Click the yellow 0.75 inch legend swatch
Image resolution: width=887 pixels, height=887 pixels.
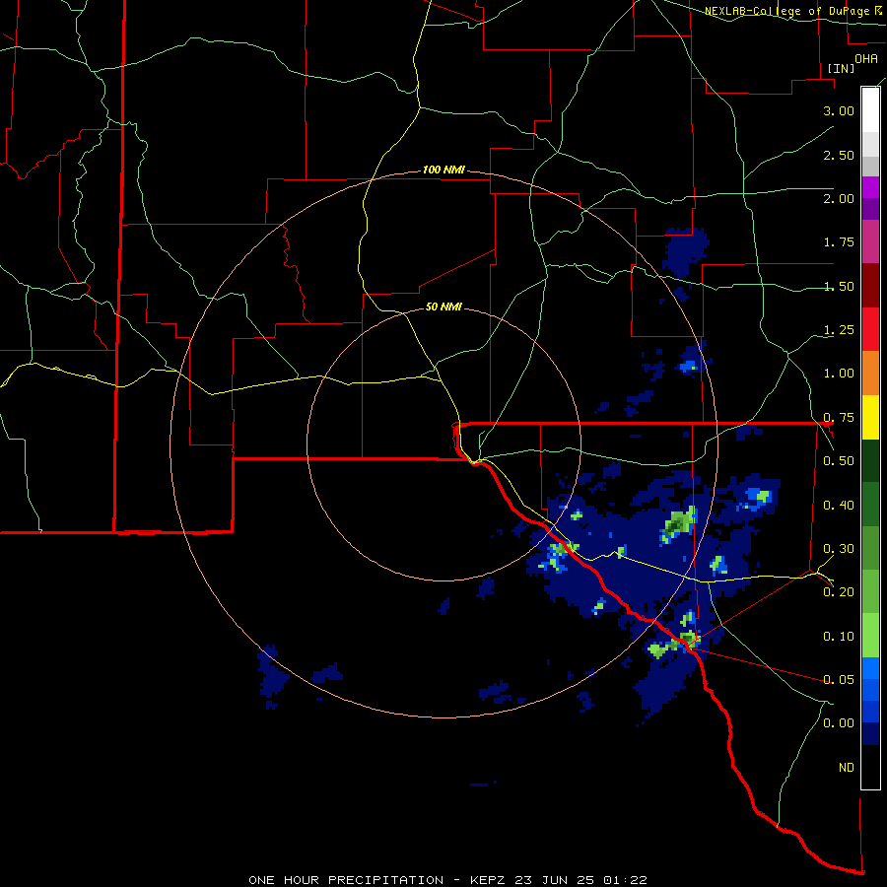click(870, 417)
